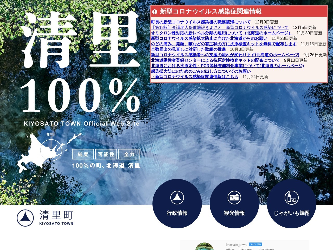
Task: Click the 11月24日更新 date text
Action: point(255,77)
